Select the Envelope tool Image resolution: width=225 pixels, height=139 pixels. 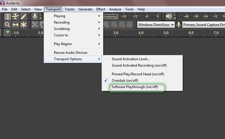coord(15,17)
